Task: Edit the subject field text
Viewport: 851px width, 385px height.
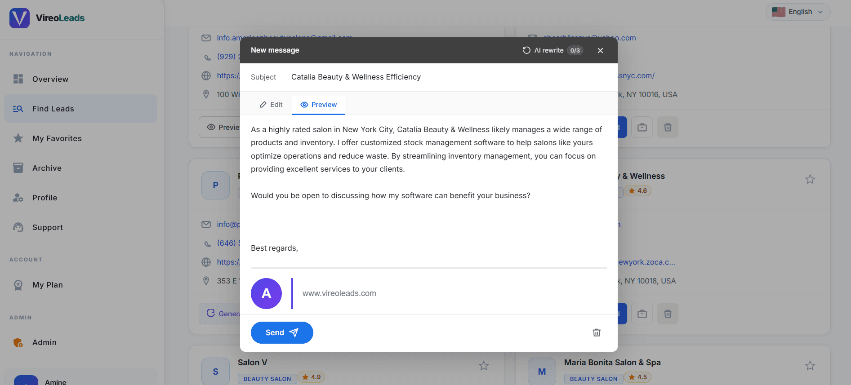Action: [449, 77]
